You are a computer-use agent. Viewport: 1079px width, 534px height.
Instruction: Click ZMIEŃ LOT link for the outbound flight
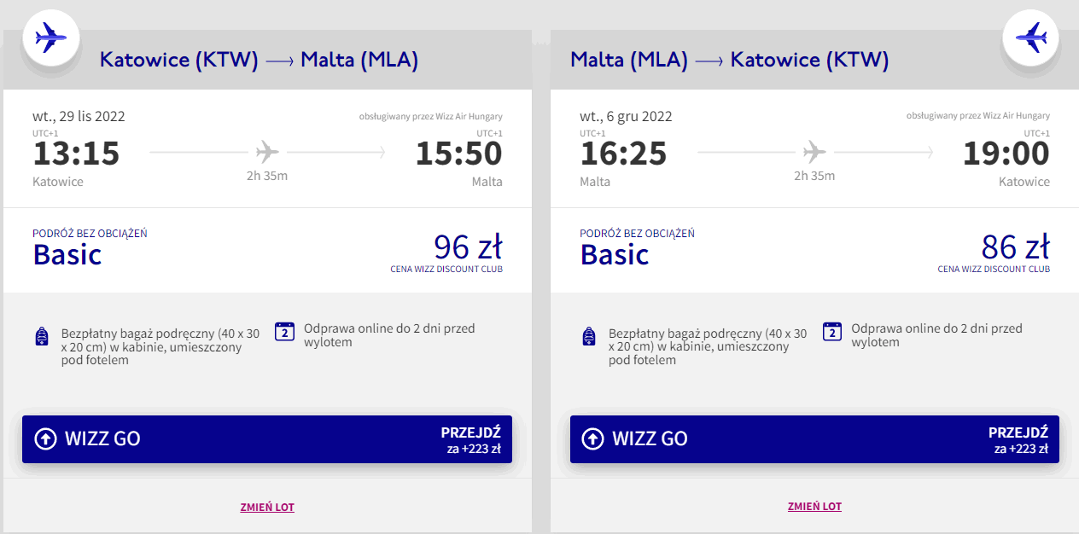click(x=267, y=507)
